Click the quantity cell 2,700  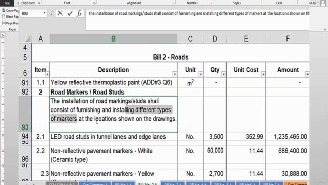pos(215,175)
